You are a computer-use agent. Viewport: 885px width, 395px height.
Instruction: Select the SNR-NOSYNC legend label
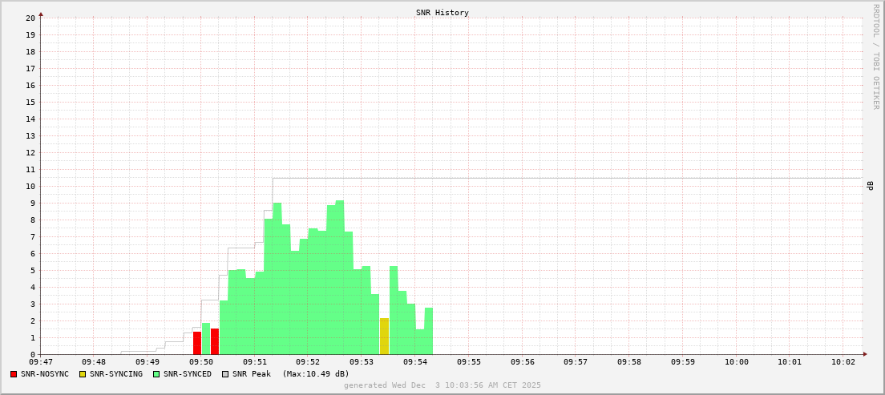pyautogui.click(x=45, y=374)
